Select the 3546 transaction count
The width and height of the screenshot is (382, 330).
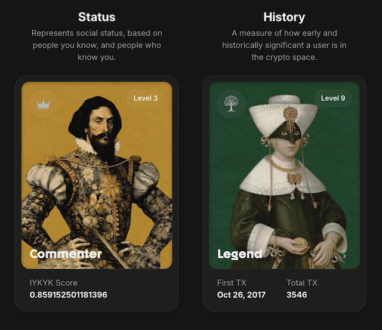click(297, 295)
